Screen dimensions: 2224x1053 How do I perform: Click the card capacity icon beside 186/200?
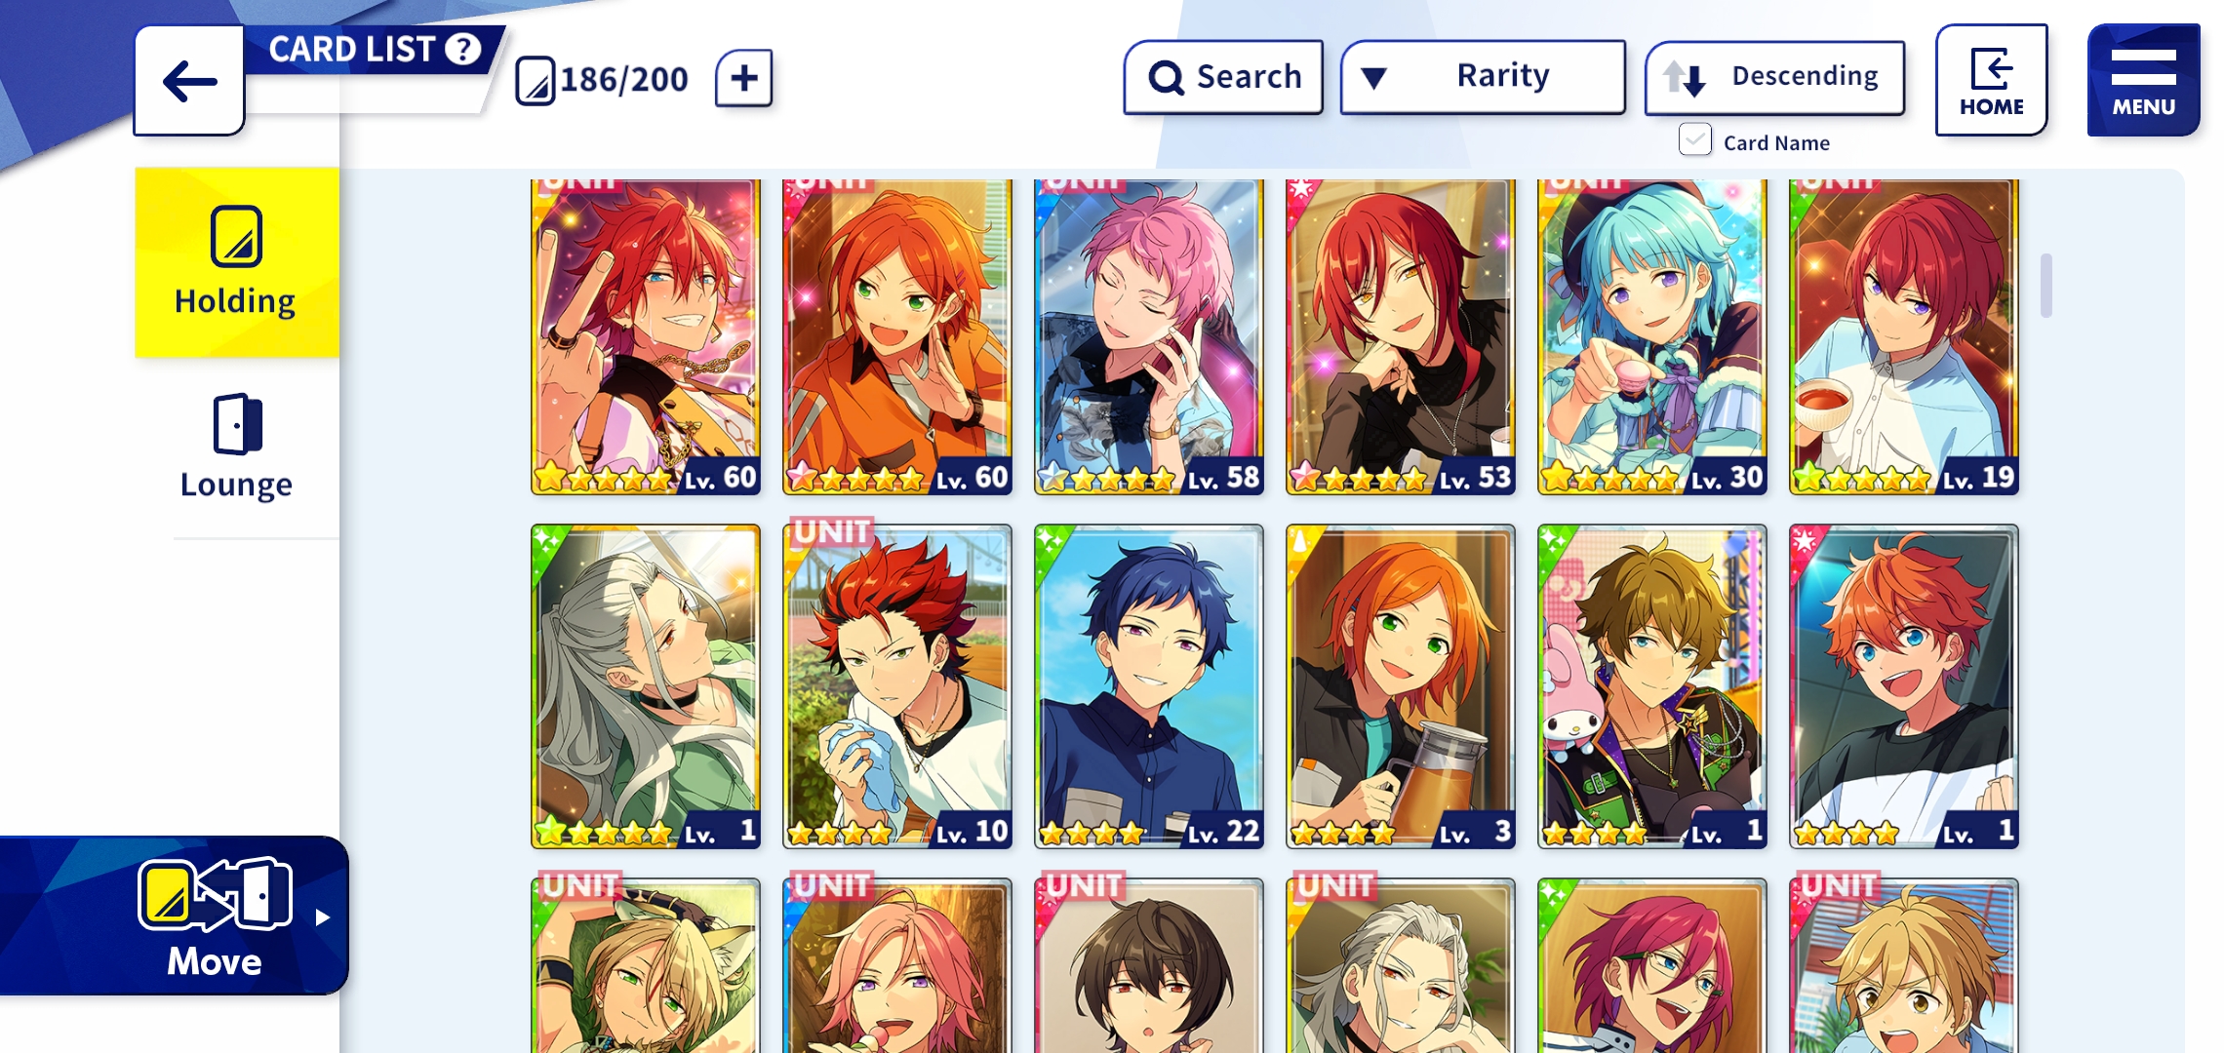535,80
